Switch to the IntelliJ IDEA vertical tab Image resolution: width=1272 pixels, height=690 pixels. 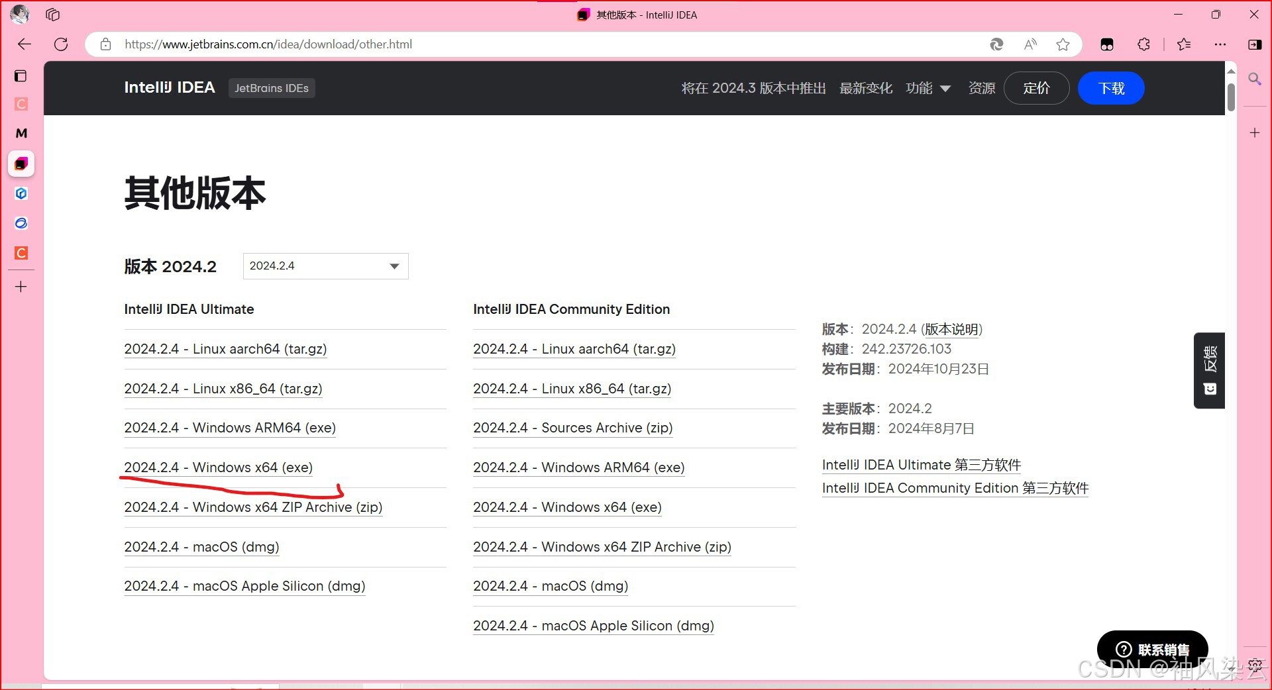coord(21,164)
